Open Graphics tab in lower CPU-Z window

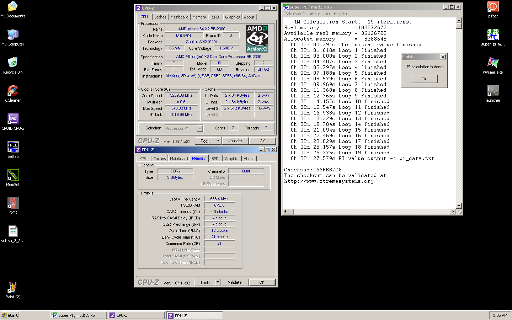(232, 159)
